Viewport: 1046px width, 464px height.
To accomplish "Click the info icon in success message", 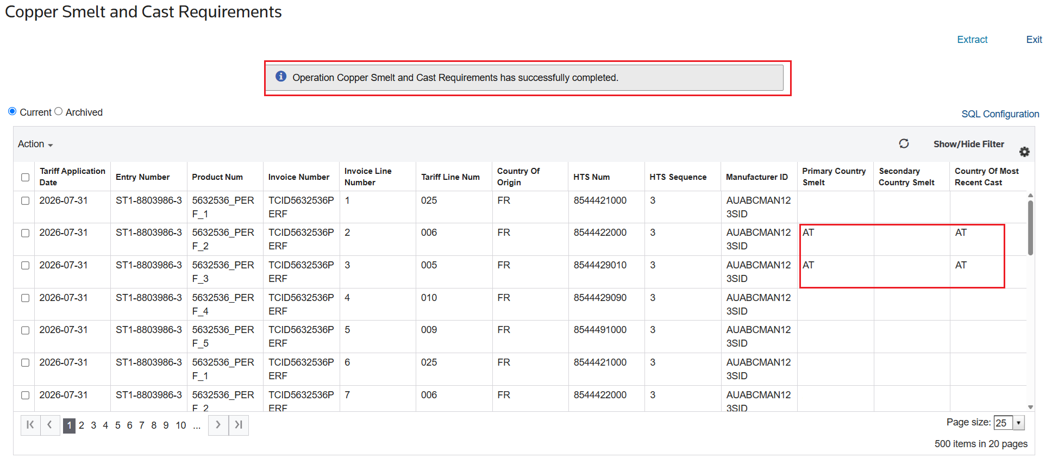I will tap(281, 77).
